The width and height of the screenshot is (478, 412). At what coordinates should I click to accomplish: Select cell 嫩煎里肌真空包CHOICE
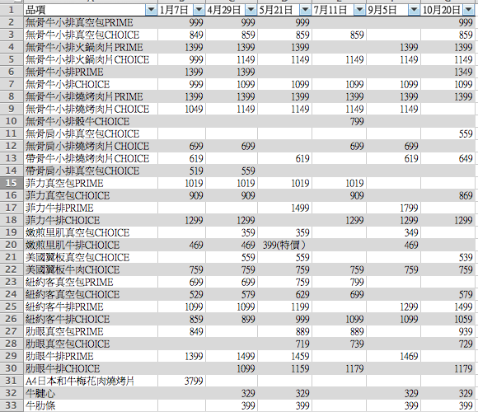[91, 232]
